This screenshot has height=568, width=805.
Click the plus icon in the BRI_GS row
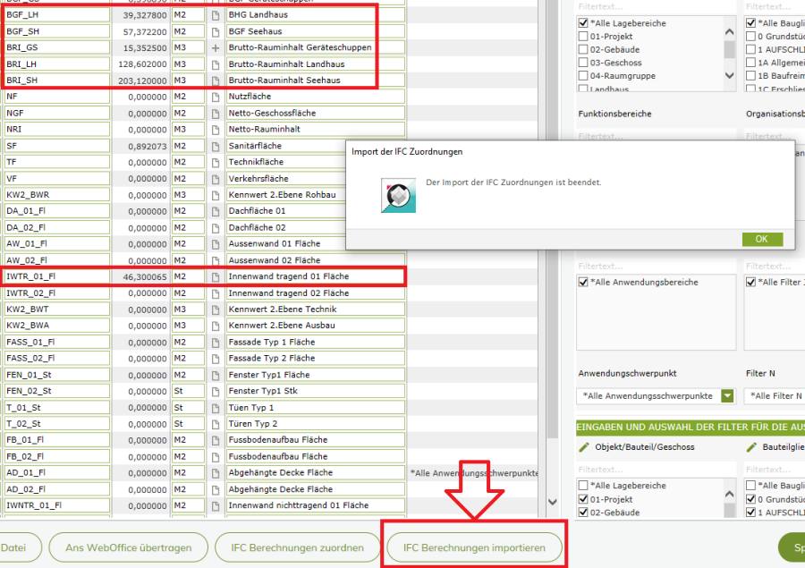pyautogui.click(x=216, y=47)
